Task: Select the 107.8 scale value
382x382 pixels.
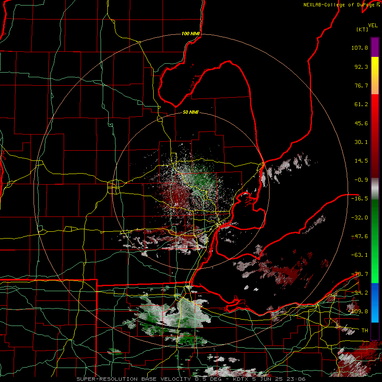Action: click(x=360, y=48)
